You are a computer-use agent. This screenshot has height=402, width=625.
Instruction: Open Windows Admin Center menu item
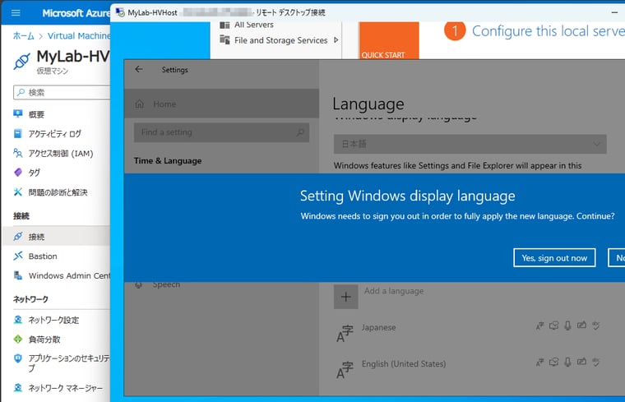(x=69, y=275)
